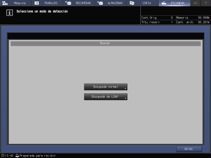The image size is (211, 158).
Task: Go to the ALMACENAR tab
Action: (x=111, y=3)
